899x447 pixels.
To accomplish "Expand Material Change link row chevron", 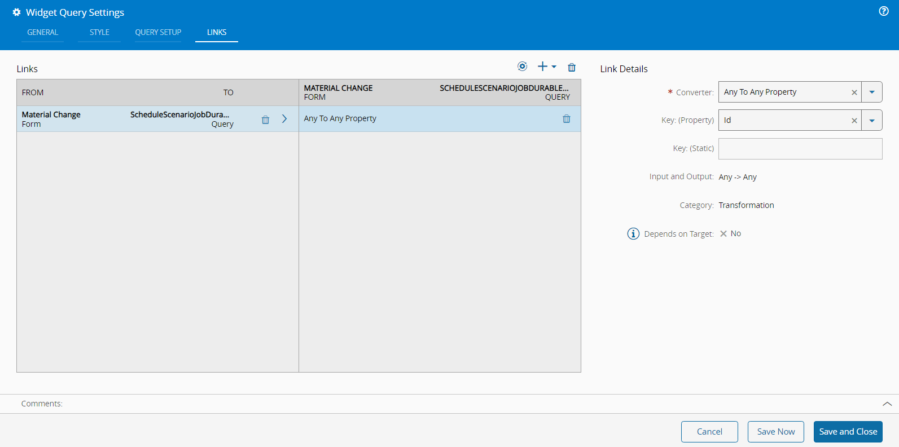I will point(284,119).
